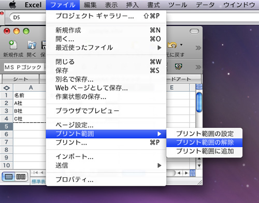Choose 開く... menu entry
The height and width of the screenshot is (203, 259).
pyautogui.click(x=106, y=39)
